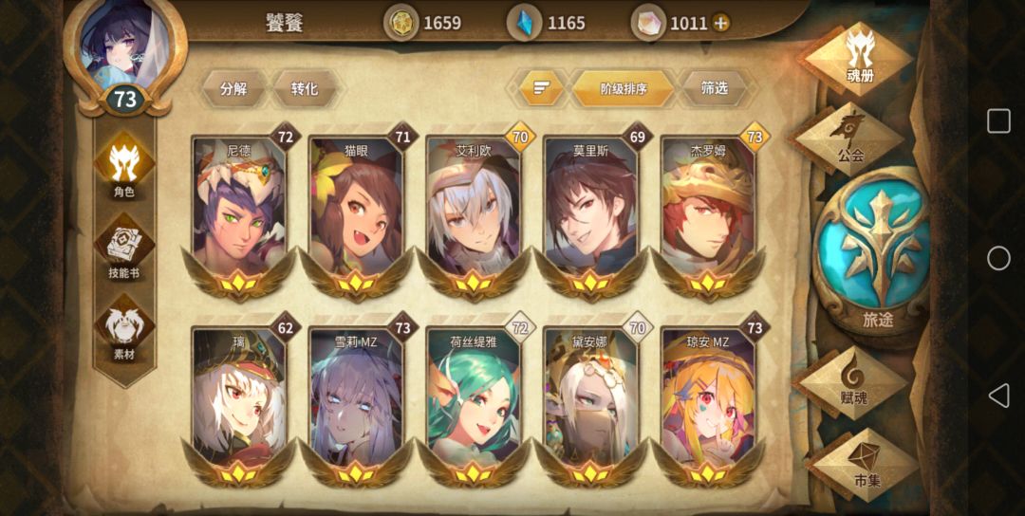Switch to the 技能书 tab
The image size is (1025, 516).
pyautogui.click(x=123, y=247)
